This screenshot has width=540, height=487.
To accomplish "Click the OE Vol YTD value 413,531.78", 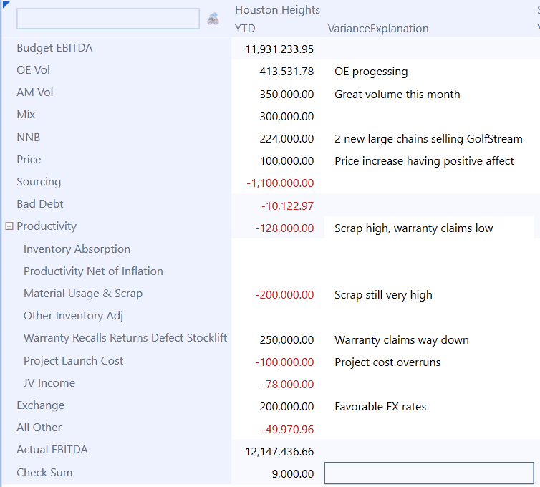I will 286,72.
